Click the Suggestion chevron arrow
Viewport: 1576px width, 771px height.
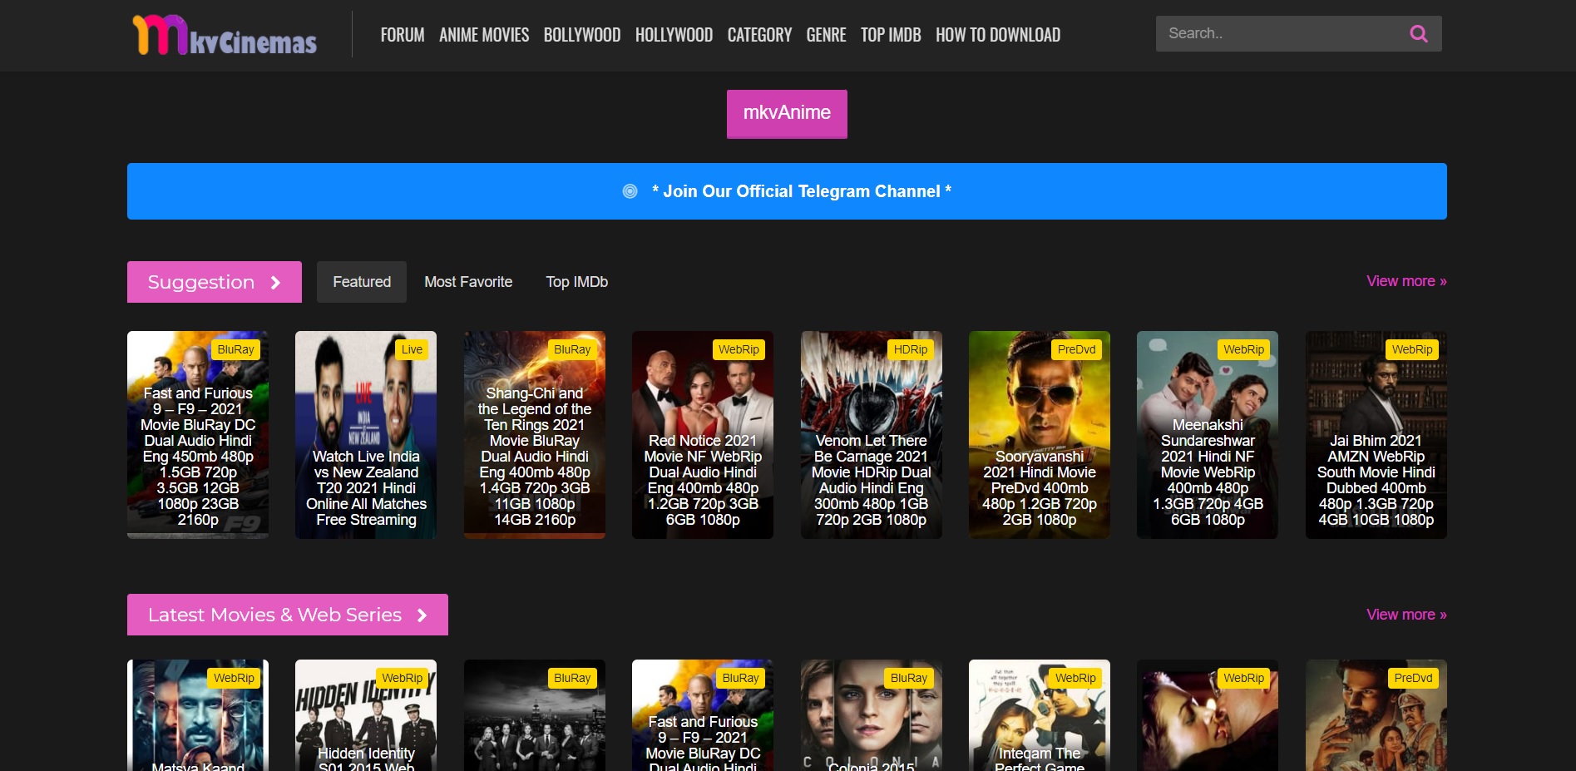pyautogui.click(x=276, y=283)
